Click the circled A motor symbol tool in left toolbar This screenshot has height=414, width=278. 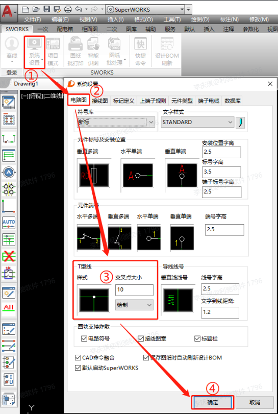pos(9,173)
